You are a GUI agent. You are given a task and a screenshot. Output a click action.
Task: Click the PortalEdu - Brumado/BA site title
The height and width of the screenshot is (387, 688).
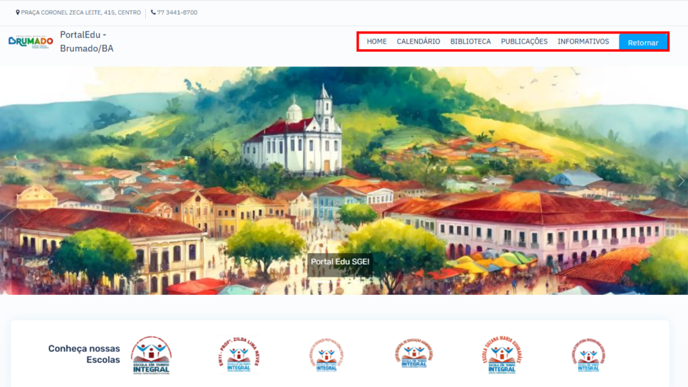(x=87, y=42)
